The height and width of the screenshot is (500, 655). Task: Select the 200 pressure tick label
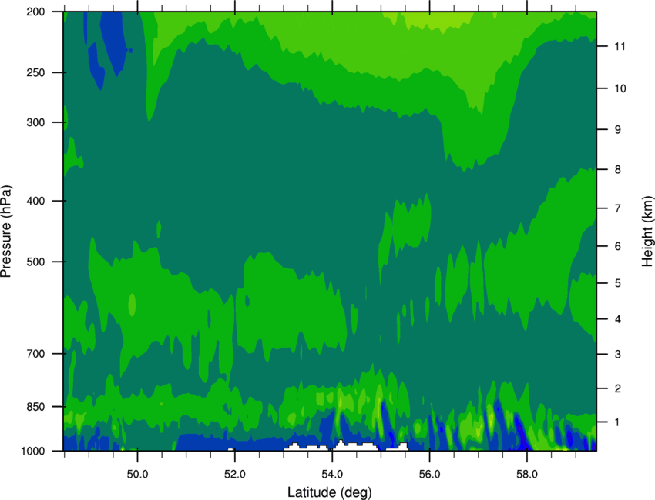coord(36,12)
